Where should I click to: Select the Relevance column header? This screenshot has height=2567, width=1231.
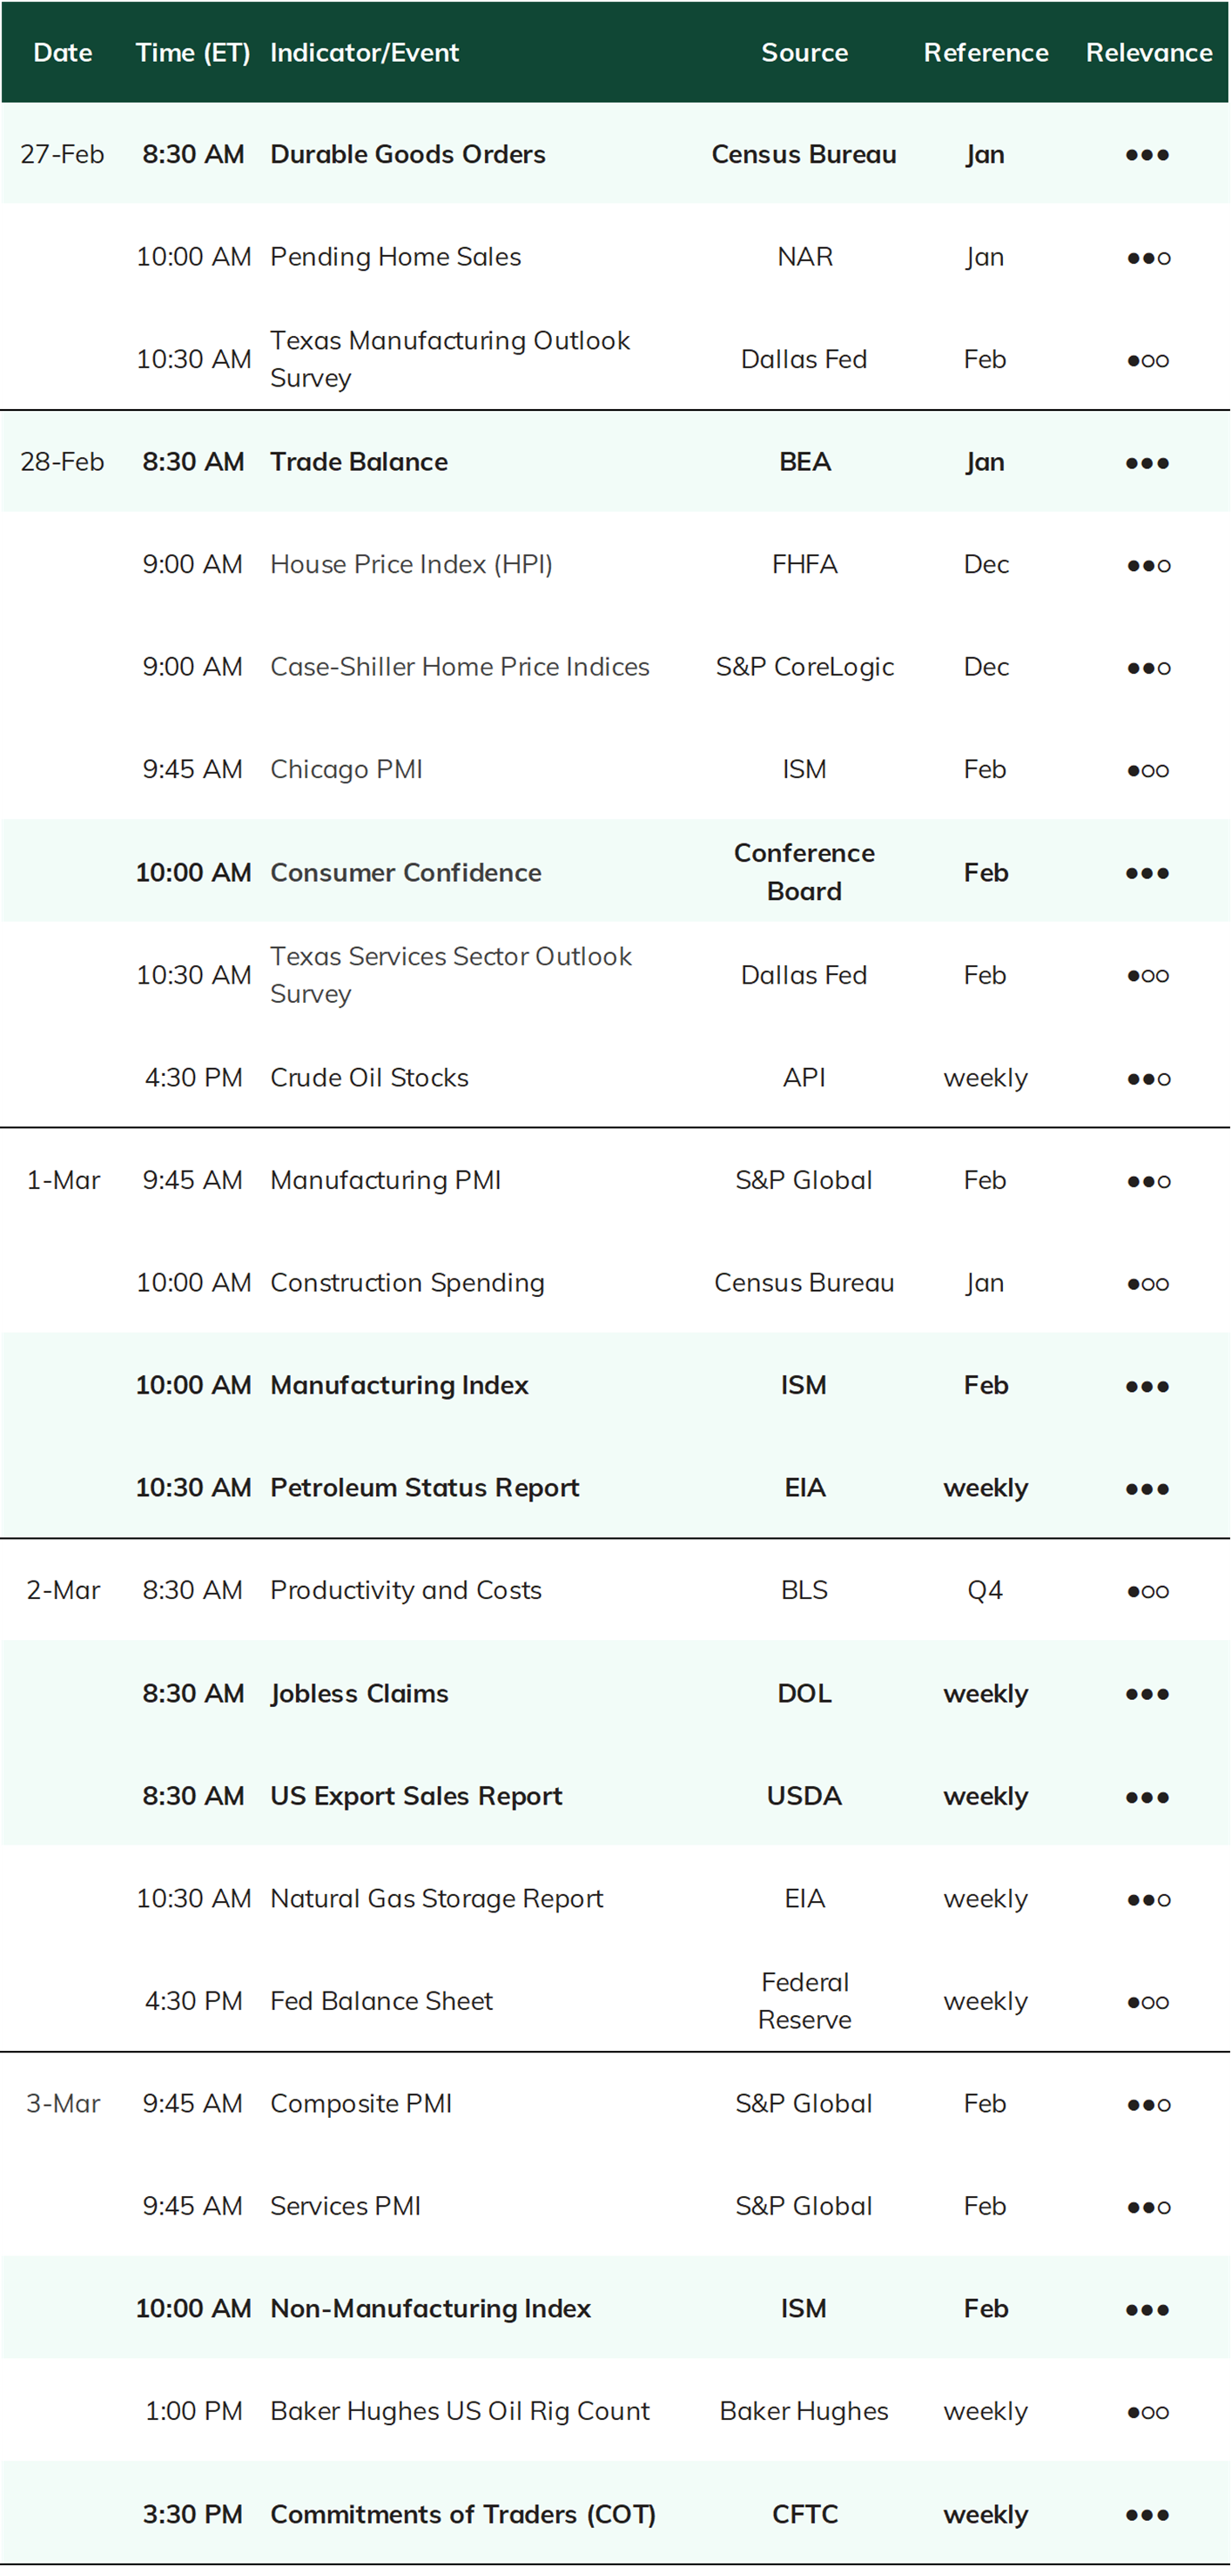tap(1149, 53)
